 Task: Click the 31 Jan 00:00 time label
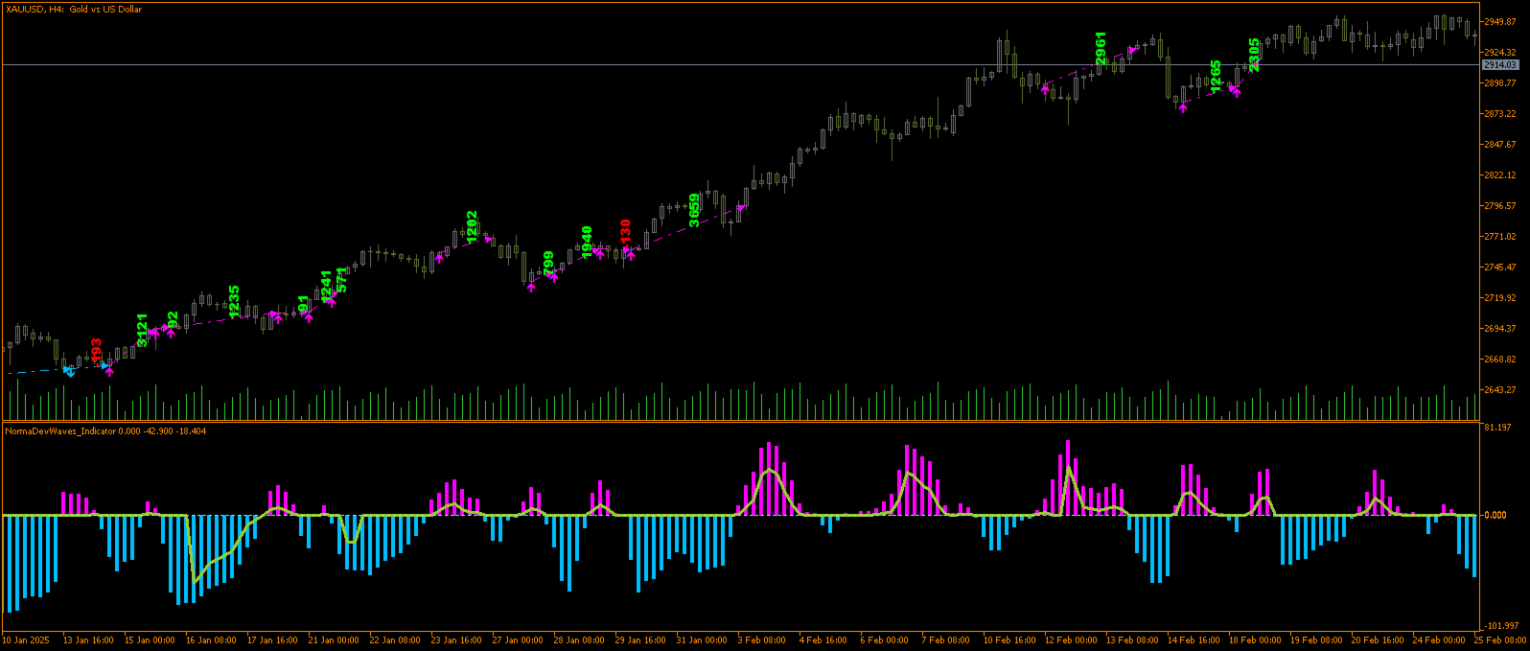pyautogui.click(x=702, y=639)
